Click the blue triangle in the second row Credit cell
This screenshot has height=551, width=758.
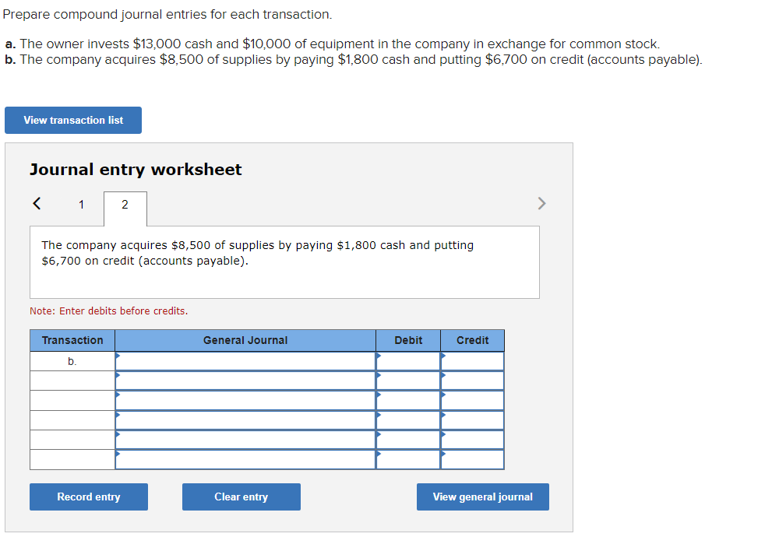(444, 377)
